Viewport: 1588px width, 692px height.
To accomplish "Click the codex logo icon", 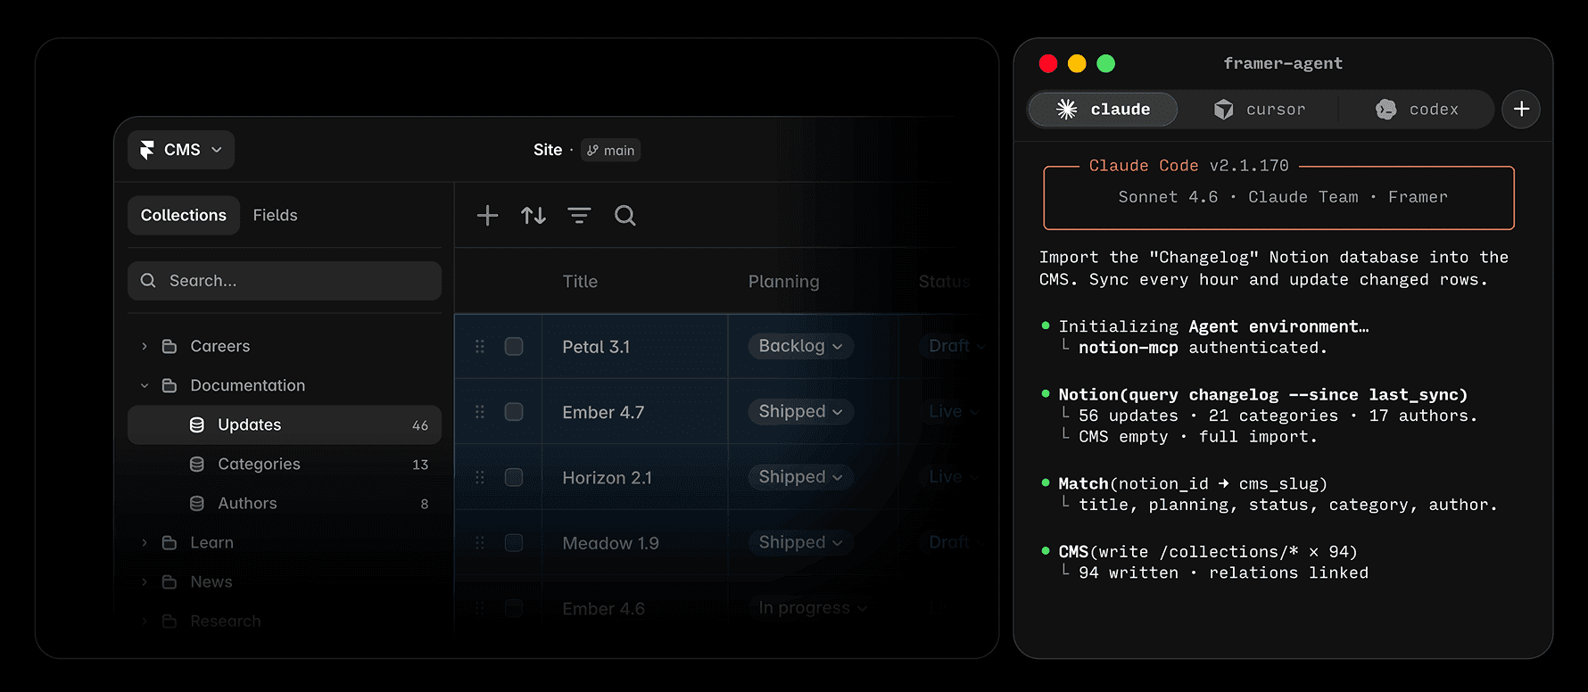I will tap(1385, 109).
